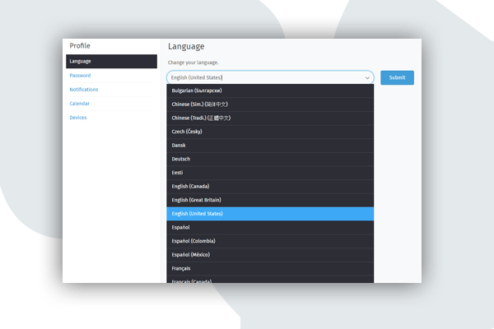494x329 pixels.
Task: Go to Password settings
Action: click(81, 76)
